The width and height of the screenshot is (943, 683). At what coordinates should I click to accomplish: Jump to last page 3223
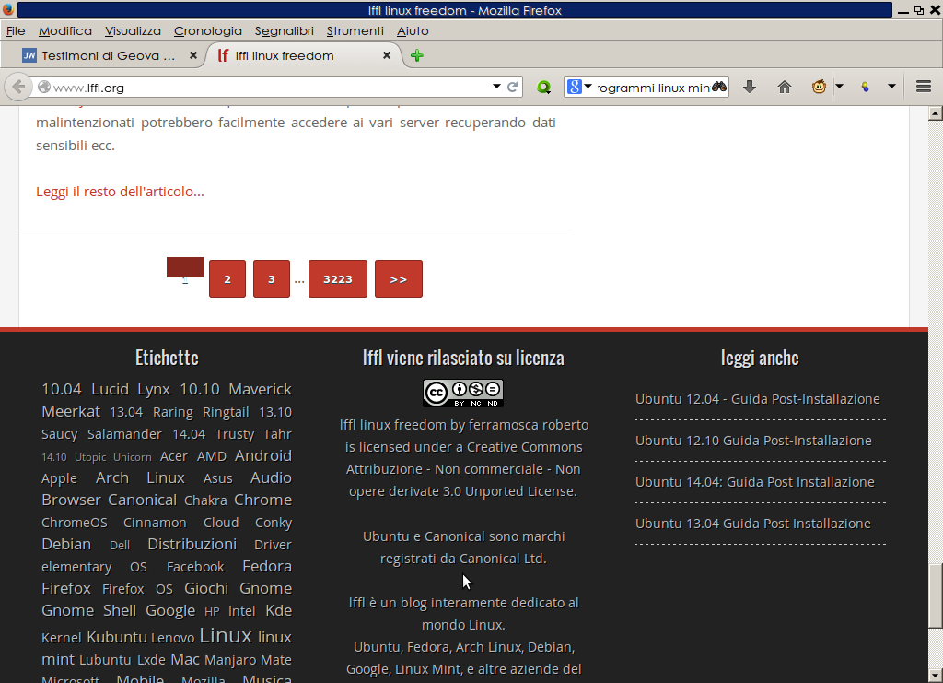click(337, 278)
